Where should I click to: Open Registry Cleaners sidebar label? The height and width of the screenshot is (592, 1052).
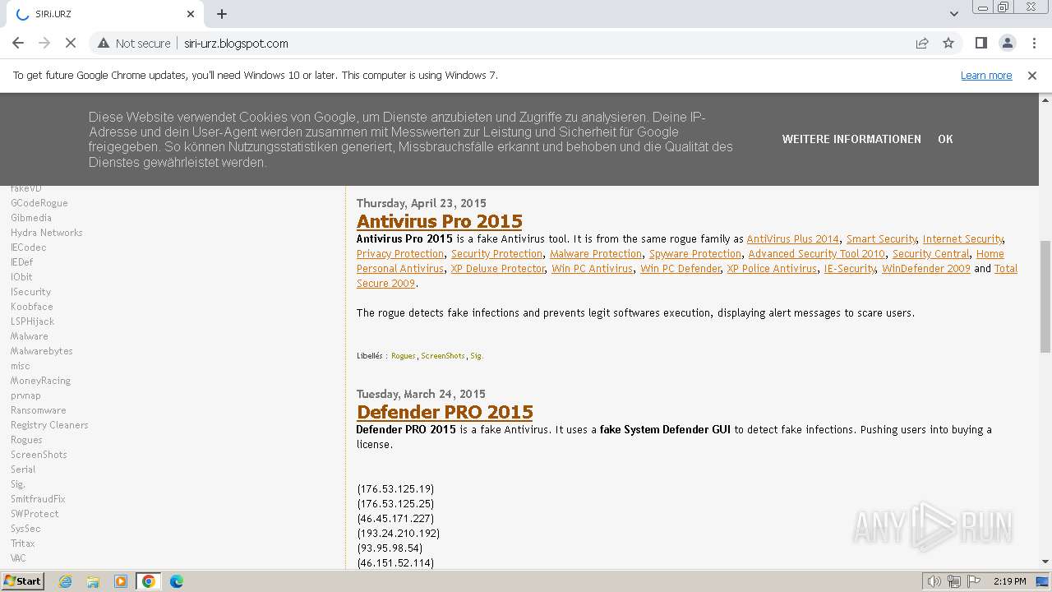[49, 425]
